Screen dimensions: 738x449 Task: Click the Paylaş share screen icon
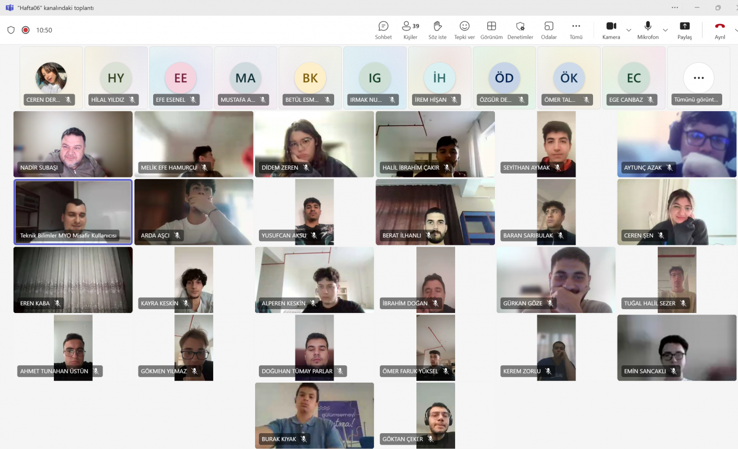click(685, 30)
